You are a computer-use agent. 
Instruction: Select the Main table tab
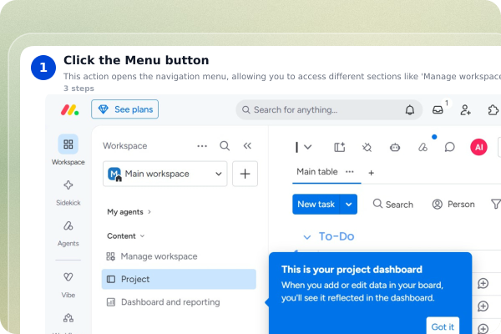point(317,172)
